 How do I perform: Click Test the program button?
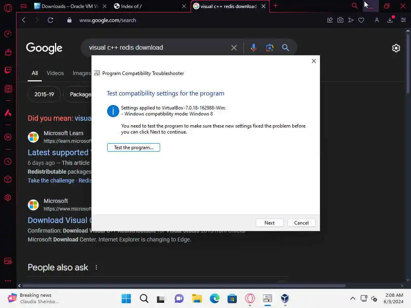(x=133, y=148)
